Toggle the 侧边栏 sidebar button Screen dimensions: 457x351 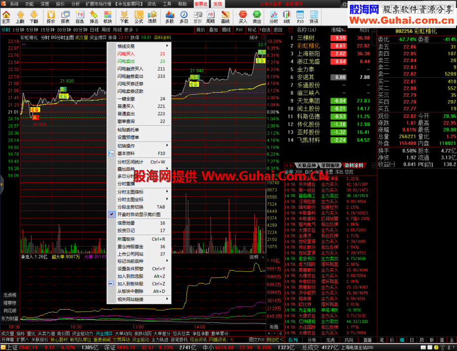click(x=275, y=340)
